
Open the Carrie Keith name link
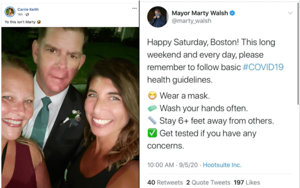tap(28, 9)
